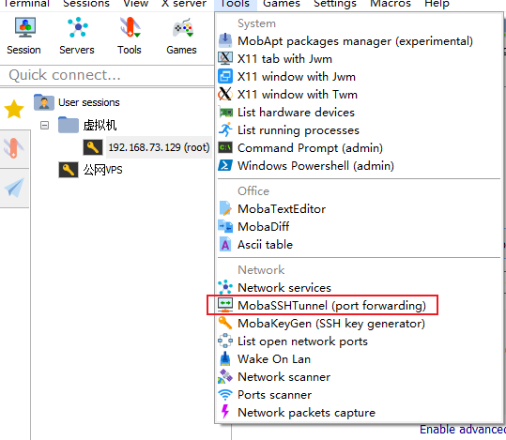The height and width of the screenshot is (440, 506).
Task: Select the paper plane sidebar icon
Action: coord(14,188)
